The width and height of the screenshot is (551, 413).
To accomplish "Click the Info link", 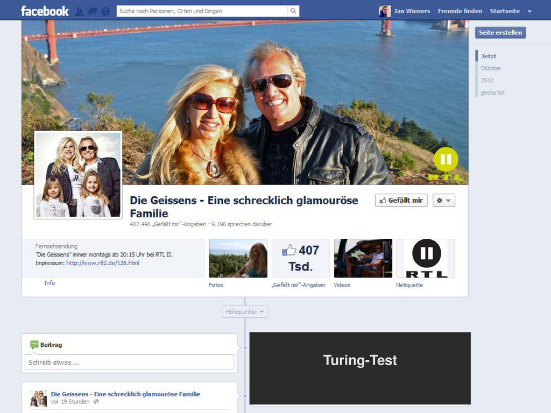I will 50,283.
